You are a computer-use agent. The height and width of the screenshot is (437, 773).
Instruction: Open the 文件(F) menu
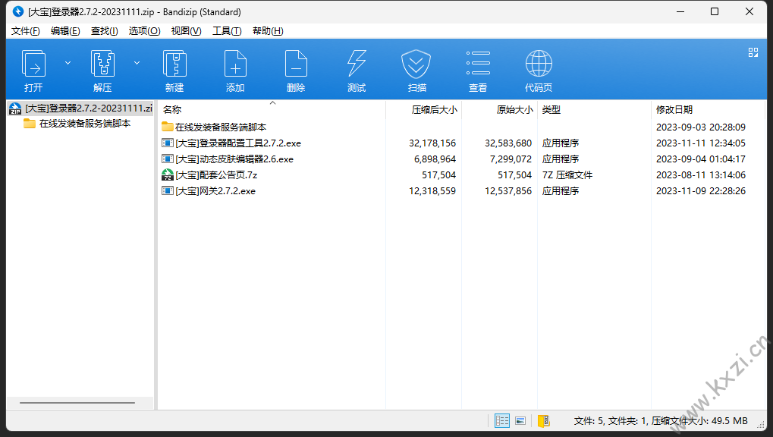(x=26, y=31)
